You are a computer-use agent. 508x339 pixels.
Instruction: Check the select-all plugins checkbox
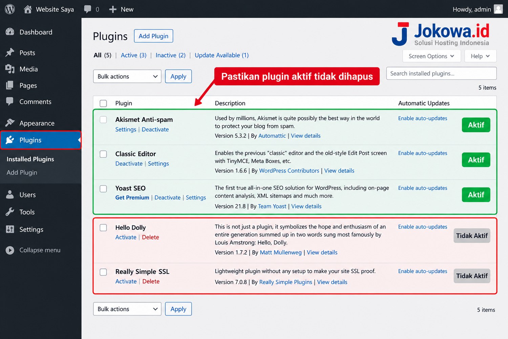coord(103,103)
